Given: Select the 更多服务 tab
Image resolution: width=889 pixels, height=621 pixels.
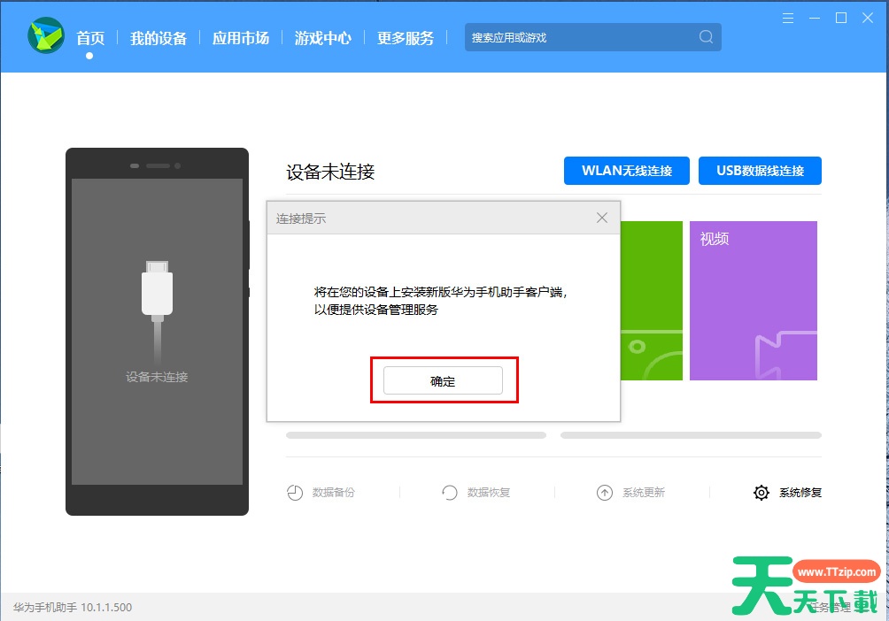Looking at the screenshot, I should point(406,38).
